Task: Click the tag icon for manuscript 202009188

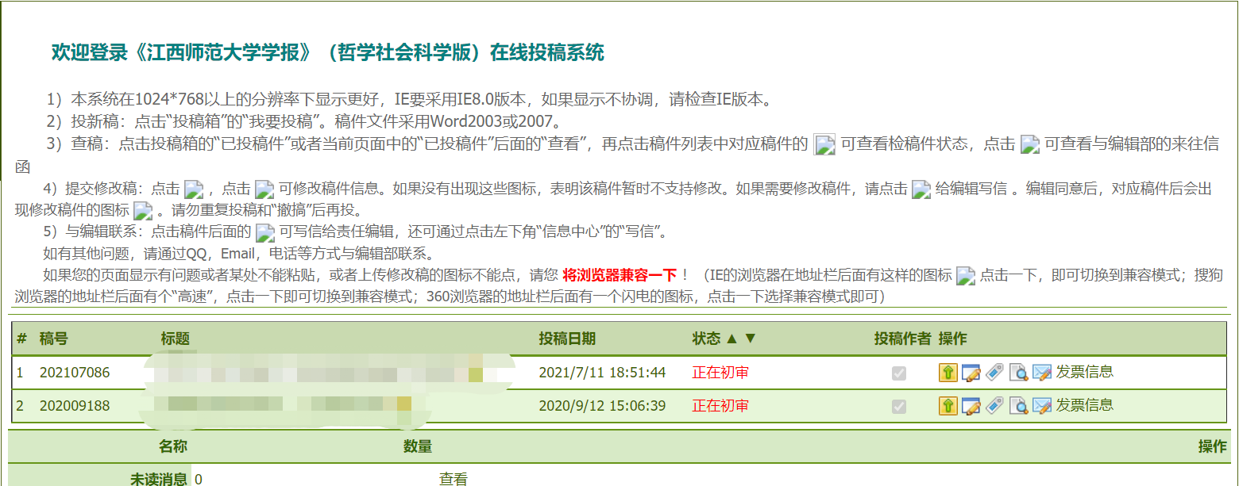Action: (994, 406)
